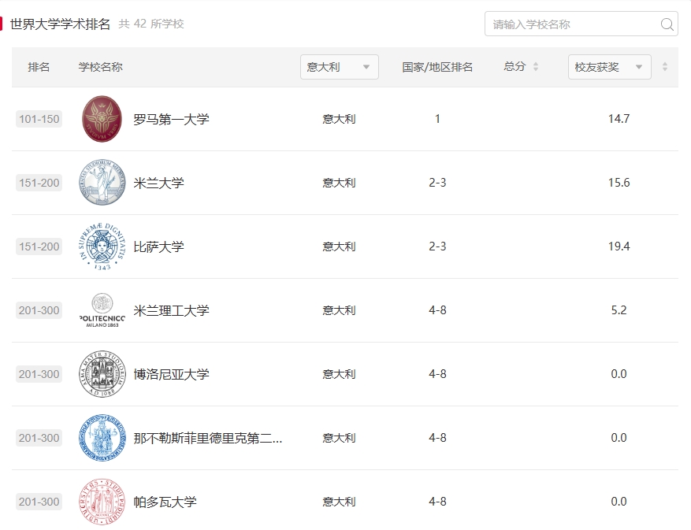Click the Sapienza University of Rome logo

[x=102, y=119]
